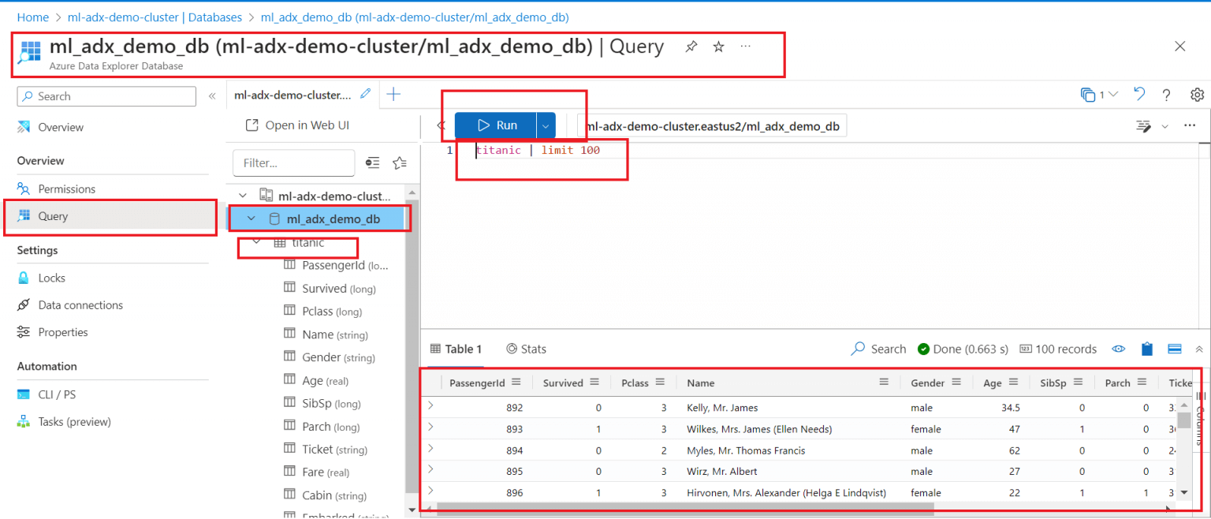Open the more options ellipsis beside the title

[x=745, y=47]
